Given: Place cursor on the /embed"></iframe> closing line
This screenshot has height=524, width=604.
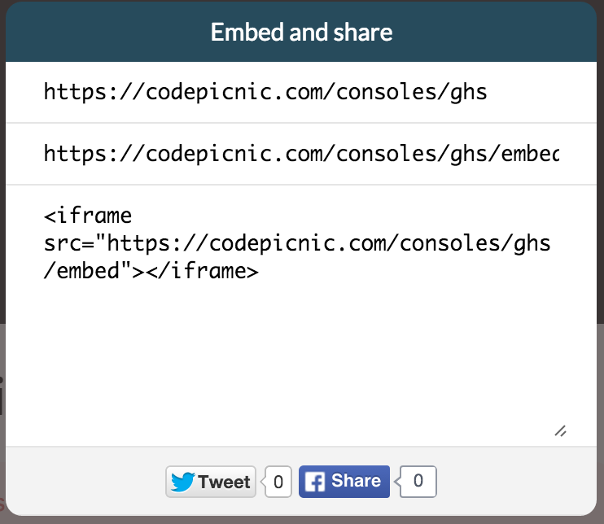Looking at the screenshot, I should (151, 271).
